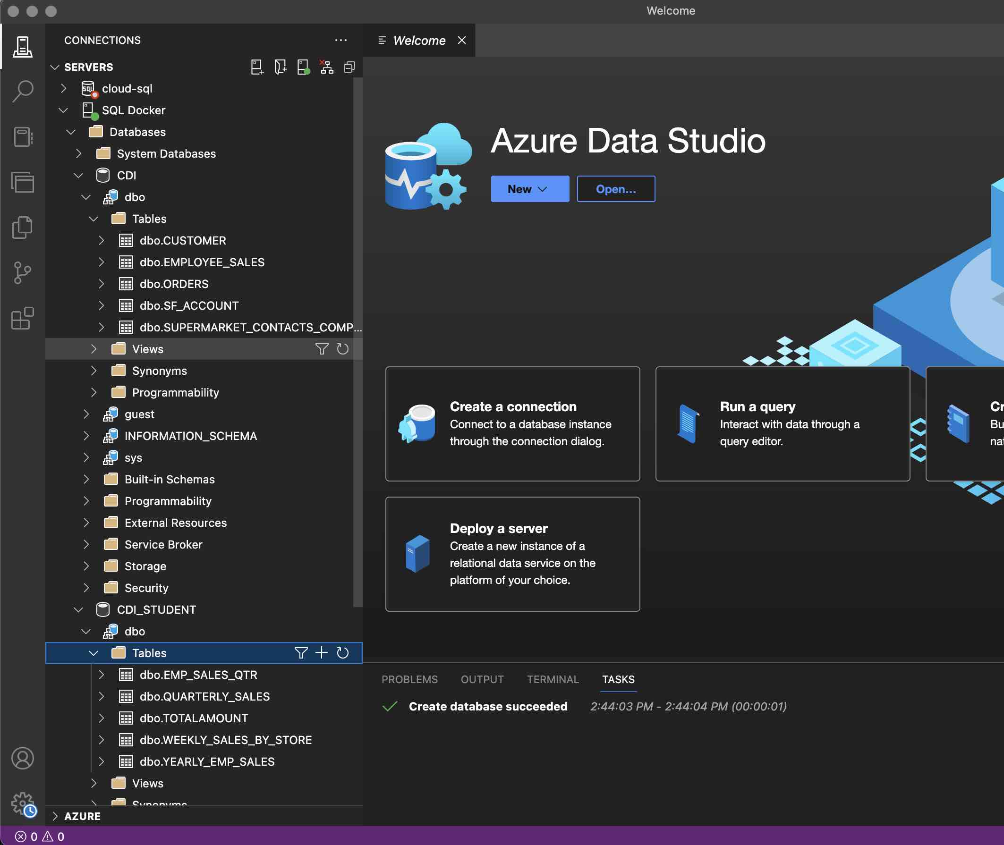
Task: Click the Open... button
Action: pos(616,189)
